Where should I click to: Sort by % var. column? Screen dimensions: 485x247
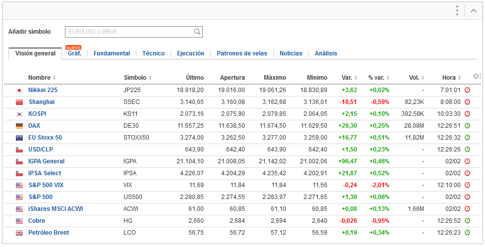point(379,78)
